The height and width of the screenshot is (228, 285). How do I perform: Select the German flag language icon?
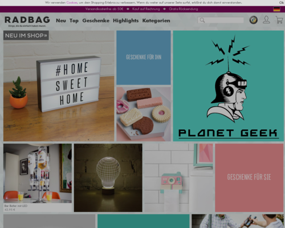tap(276, 9)
